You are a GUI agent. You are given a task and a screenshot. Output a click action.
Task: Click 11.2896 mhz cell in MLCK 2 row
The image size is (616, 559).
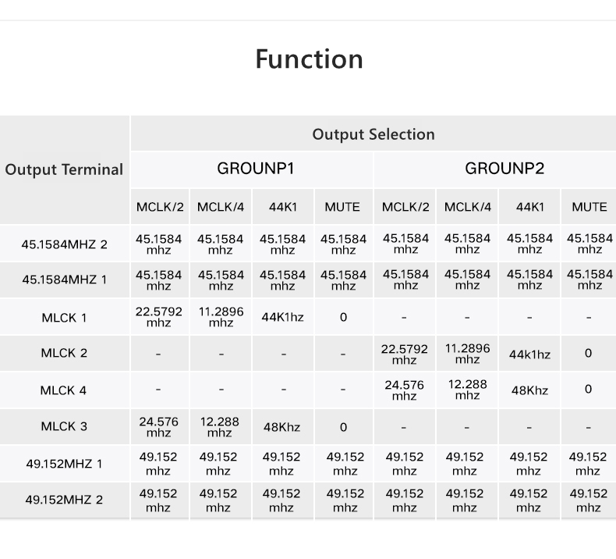(467, 354)
